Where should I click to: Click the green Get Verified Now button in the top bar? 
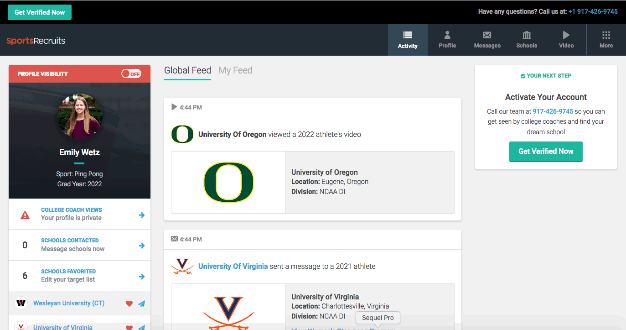(40, 12)
